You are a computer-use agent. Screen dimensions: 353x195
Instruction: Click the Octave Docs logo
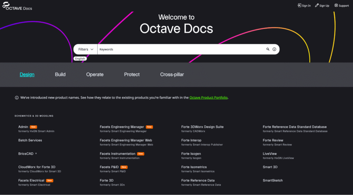[x=17, y=6]
